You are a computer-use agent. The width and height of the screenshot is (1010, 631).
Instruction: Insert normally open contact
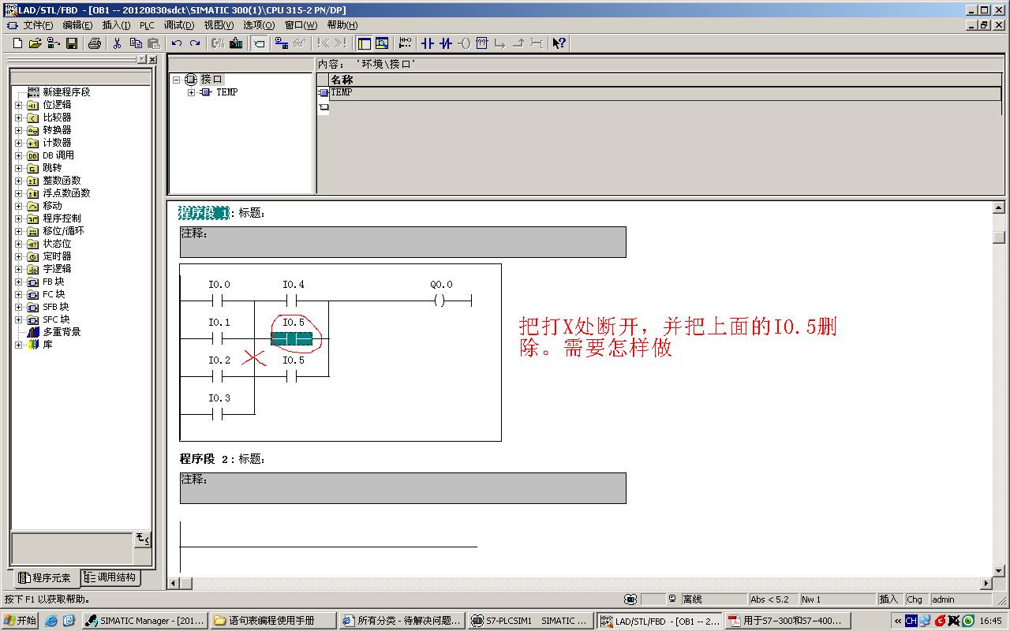pos(428,43)
